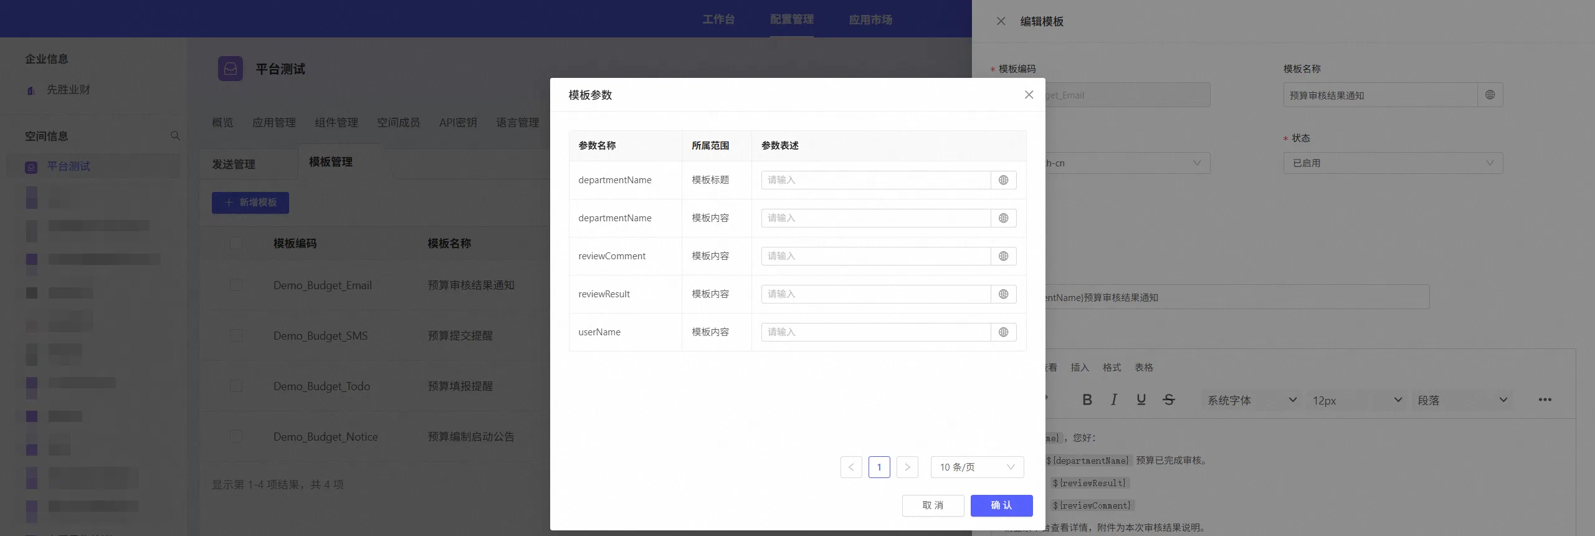
Task: Open the 发送管理 tab
Action: [x=234, y=164]
